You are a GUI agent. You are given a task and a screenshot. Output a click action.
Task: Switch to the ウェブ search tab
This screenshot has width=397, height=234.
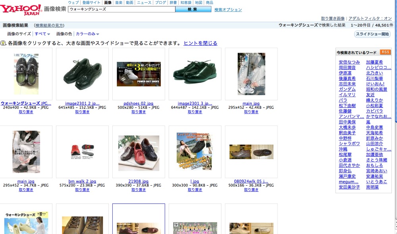(x=73, y=2)
